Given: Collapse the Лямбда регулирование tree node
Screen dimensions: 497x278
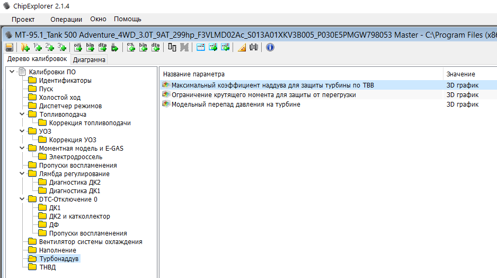Looking at the screenshot, I should pos(22,174).
